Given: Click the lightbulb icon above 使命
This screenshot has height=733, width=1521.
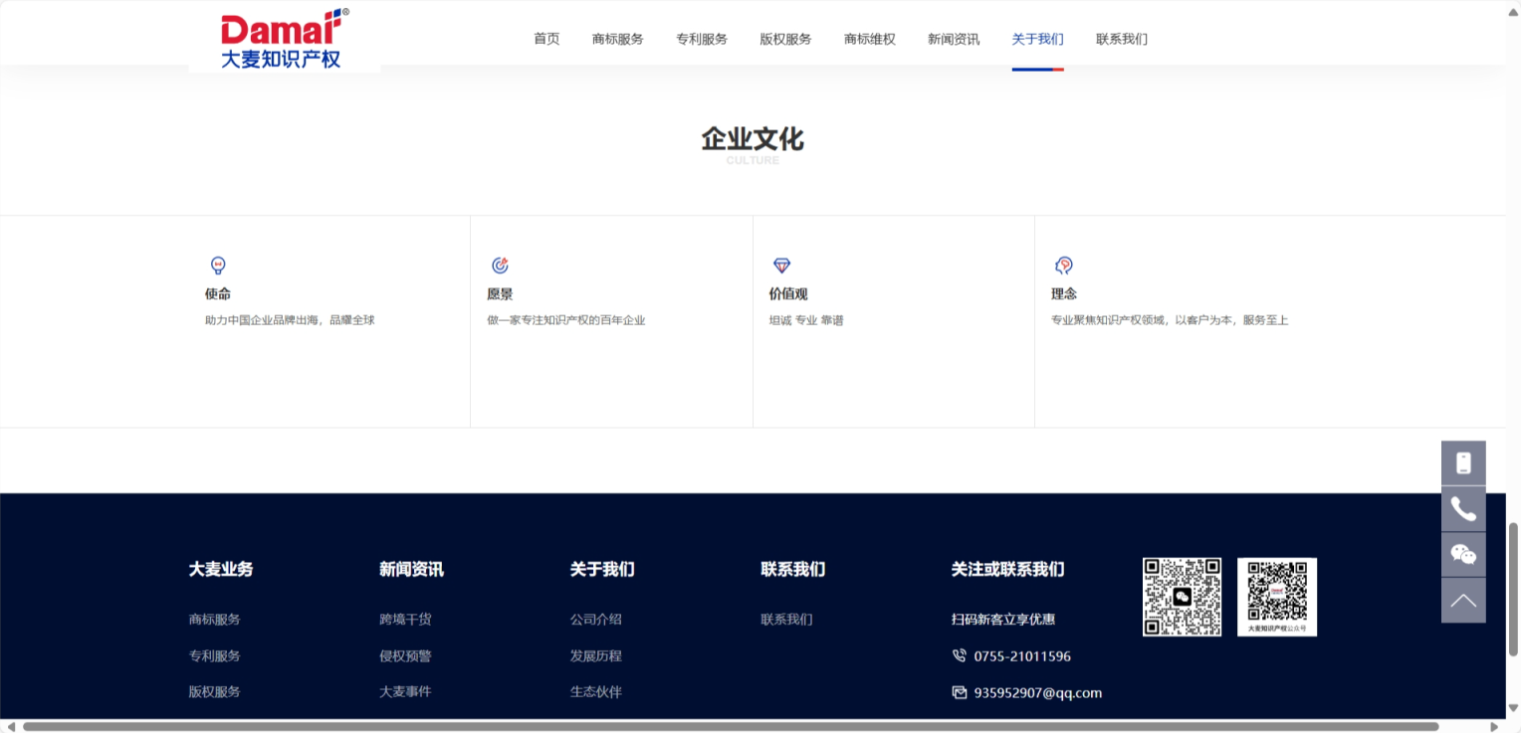Looking at the screenshot, I should [x=218, y=266].
